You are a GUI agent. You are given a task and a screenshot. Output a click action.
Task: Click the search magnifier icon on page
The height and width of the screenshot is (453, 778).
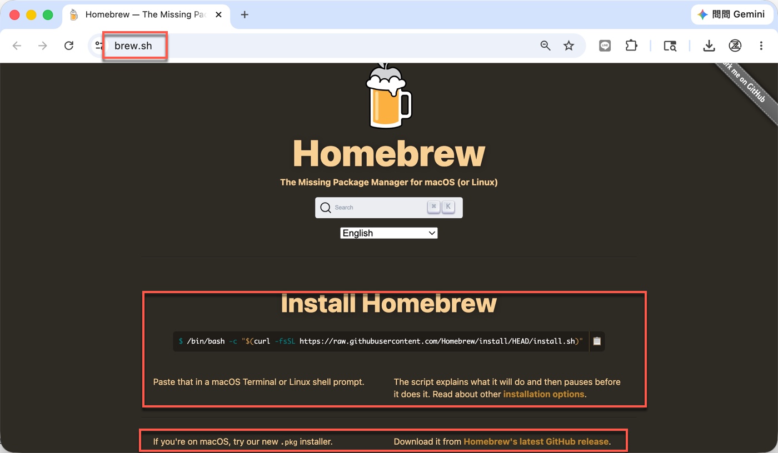(326, 208)
